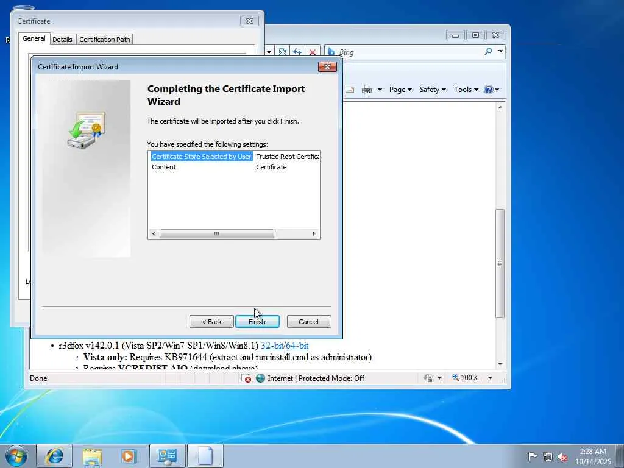The image size is (624, 468).
Task: Click the Refresh icon in Internet Explorer
Action: click(x=297, y=52)
